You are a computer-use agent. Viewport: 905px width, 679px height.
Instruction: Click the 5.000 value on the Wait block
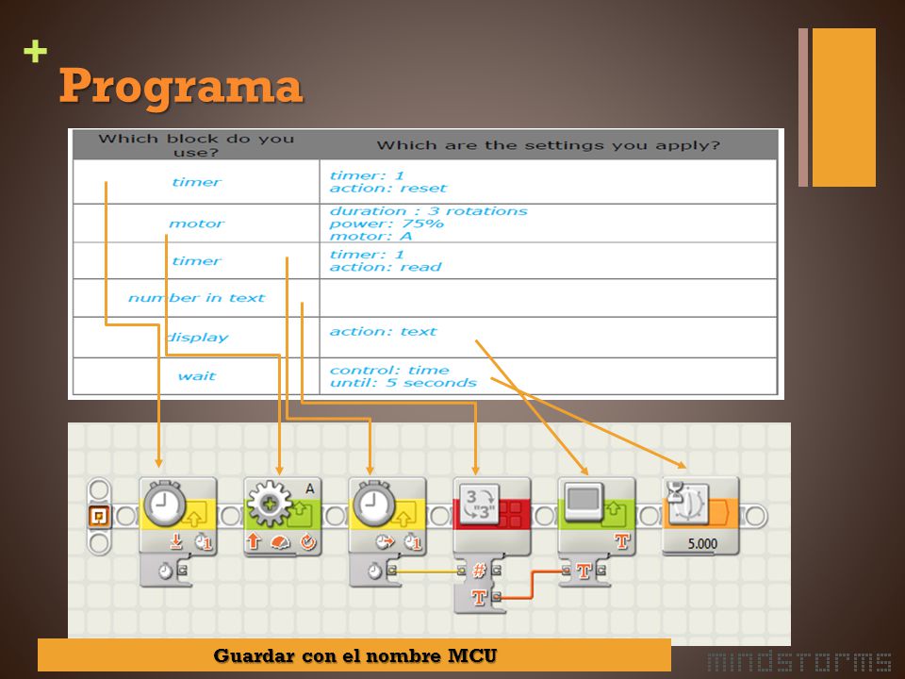[702, 544]
